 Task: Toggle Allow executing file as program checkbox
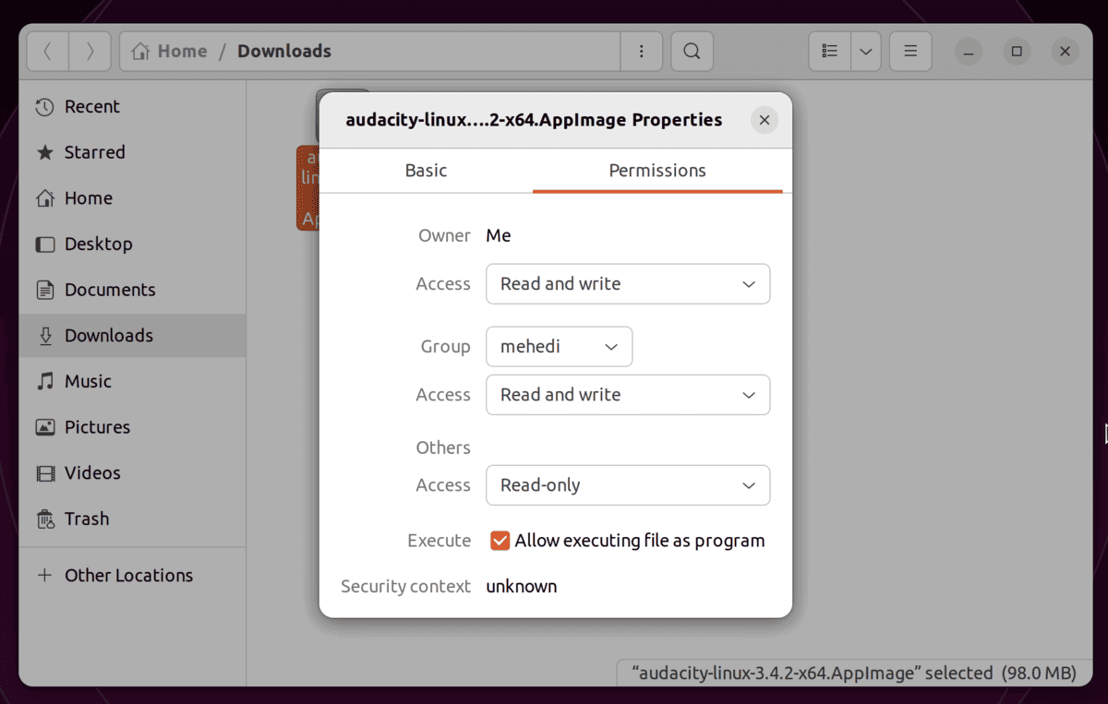point(500,541)
